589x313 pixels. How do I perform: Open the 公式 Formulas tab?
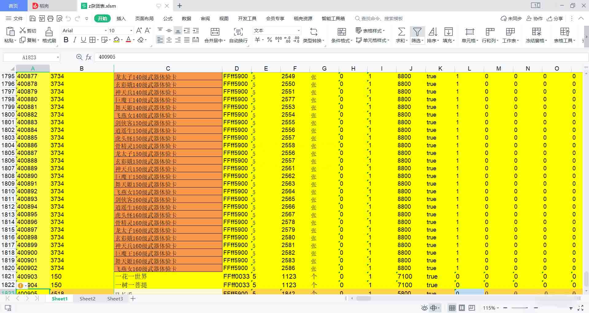[x=168, y=18]
